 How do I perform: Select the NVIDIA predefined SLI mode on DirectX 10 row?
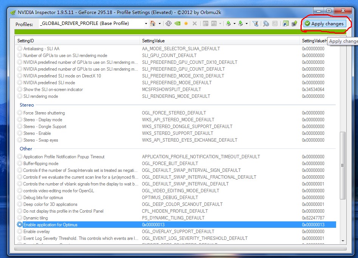pyautogui.click(x=176, y=76)
